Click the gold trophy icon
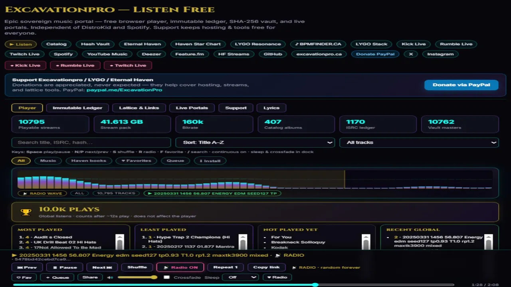 [x=26, y=212]
